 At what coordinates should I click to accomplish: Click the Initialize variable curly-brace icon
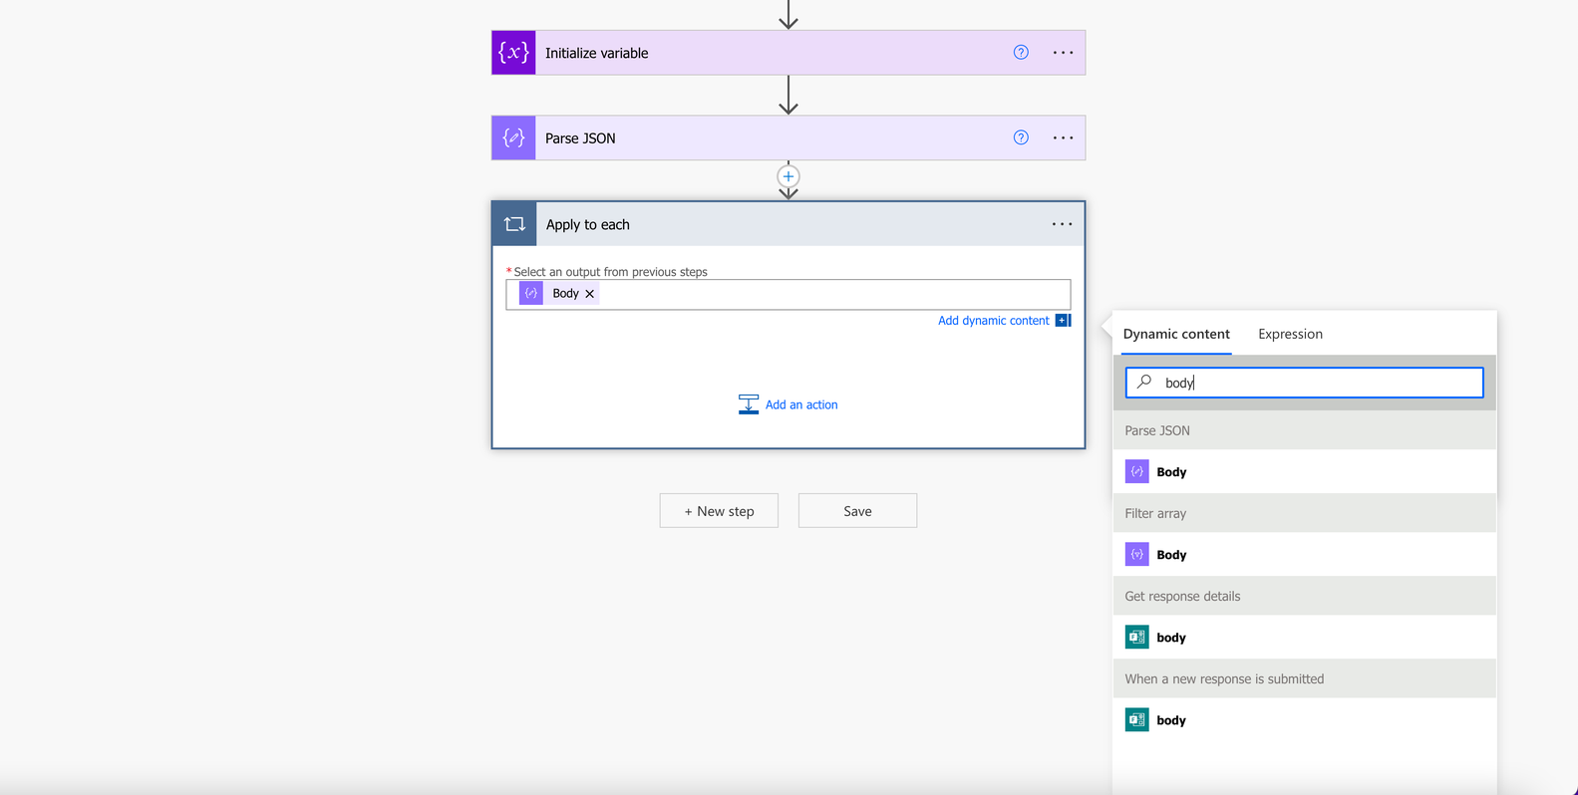pyautogui.click(x=513, y=53)
